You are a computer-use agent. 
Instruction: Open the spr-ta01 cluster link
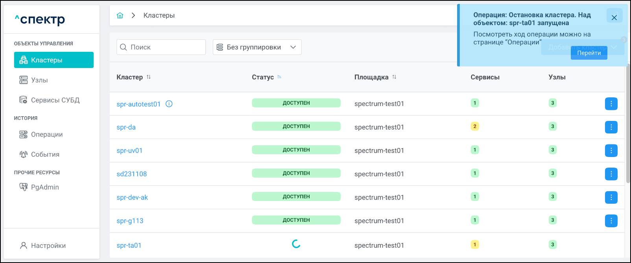point(129,245)
